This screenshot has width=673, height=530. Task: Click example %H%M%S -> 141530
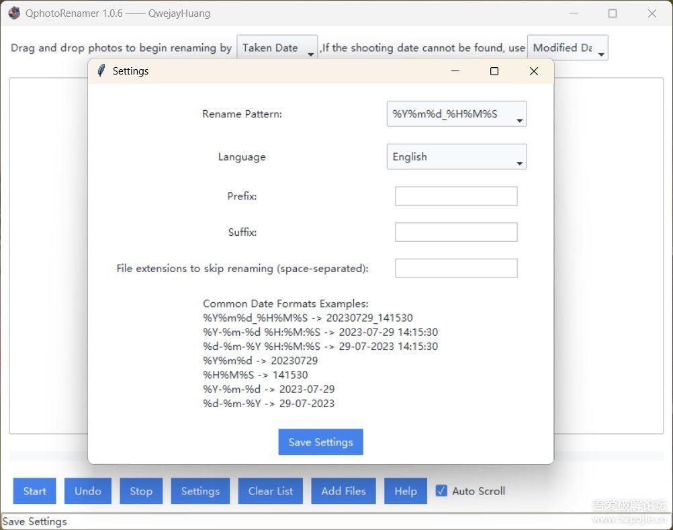(x=255, y=375)
